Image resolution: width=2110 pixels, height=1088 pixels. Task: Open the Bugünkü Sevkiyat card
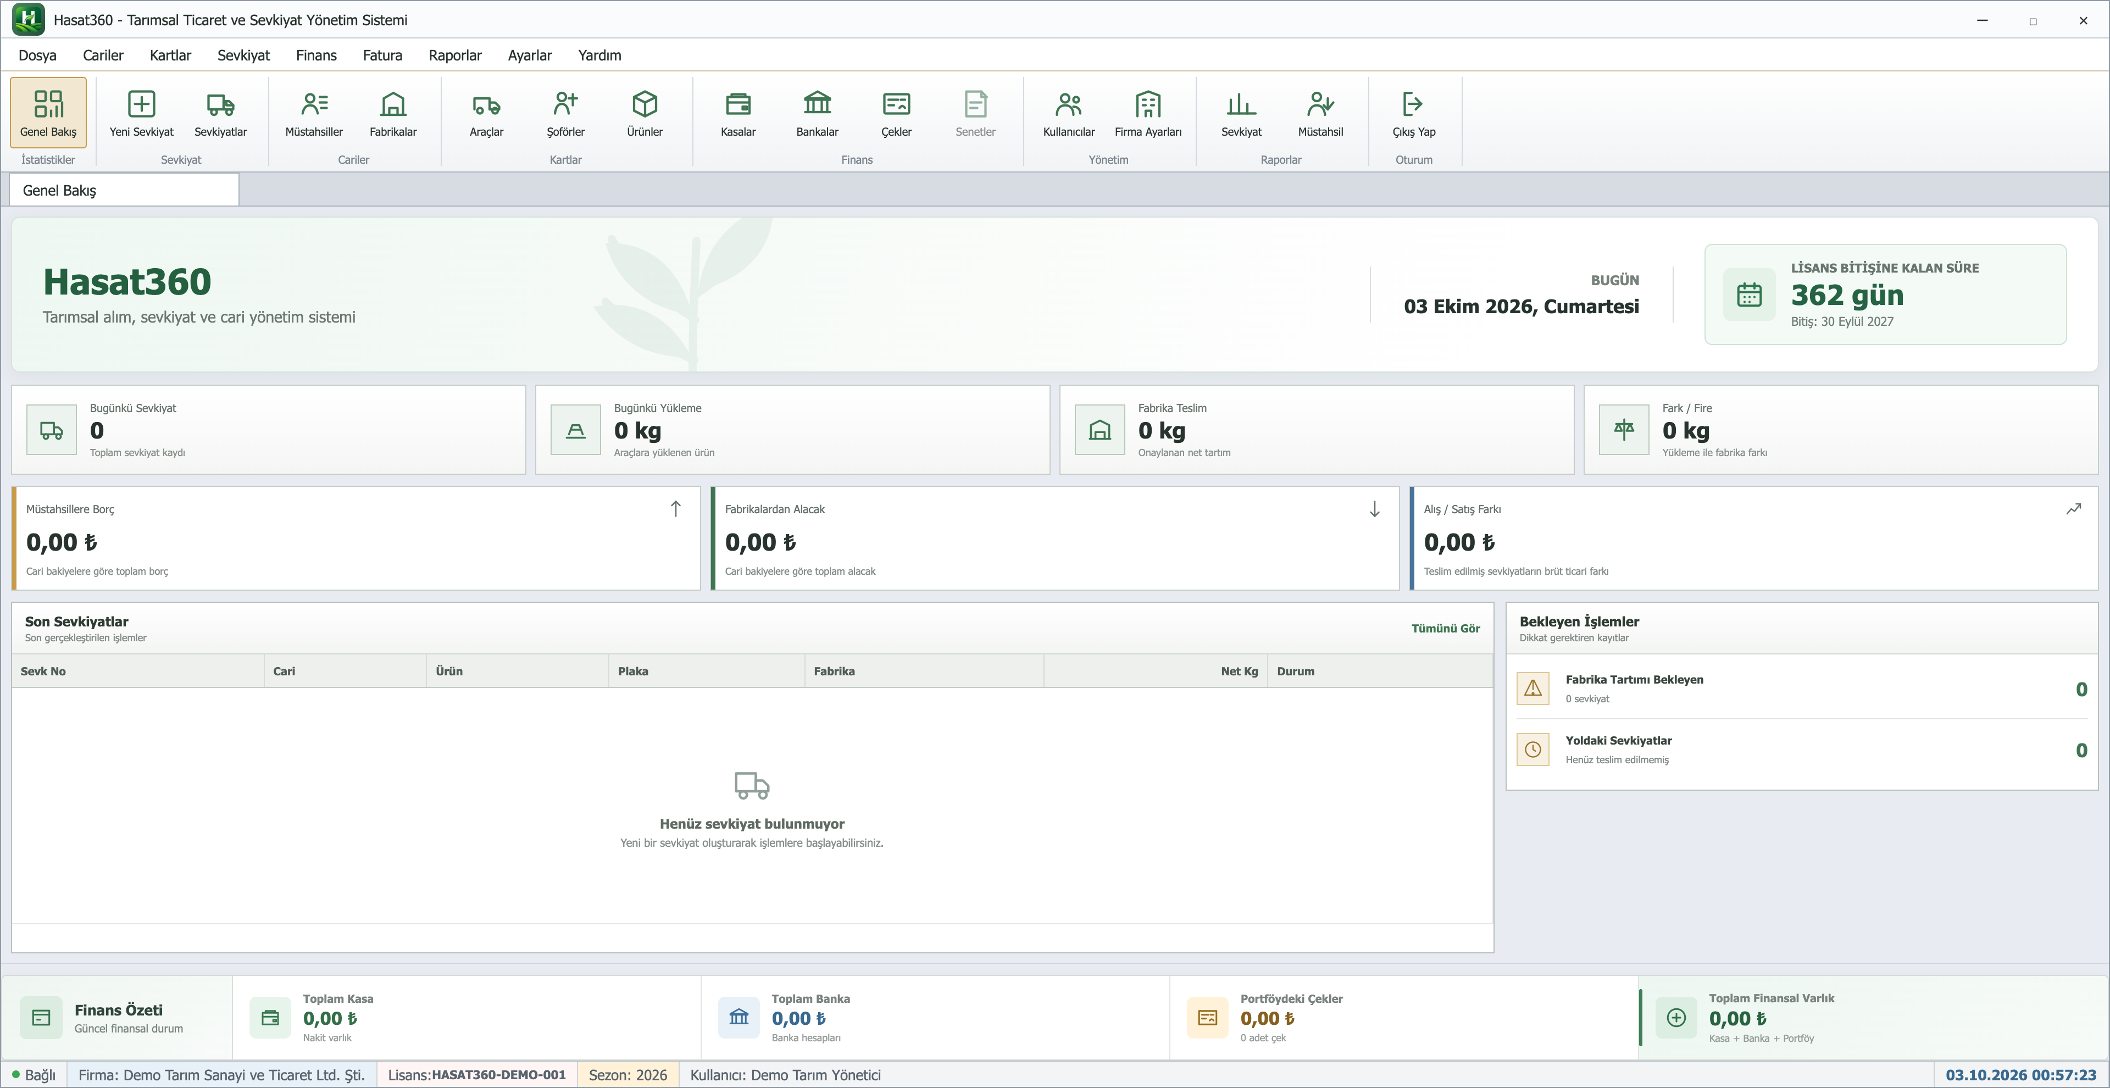pyautogui.click(x=269, y=430)
